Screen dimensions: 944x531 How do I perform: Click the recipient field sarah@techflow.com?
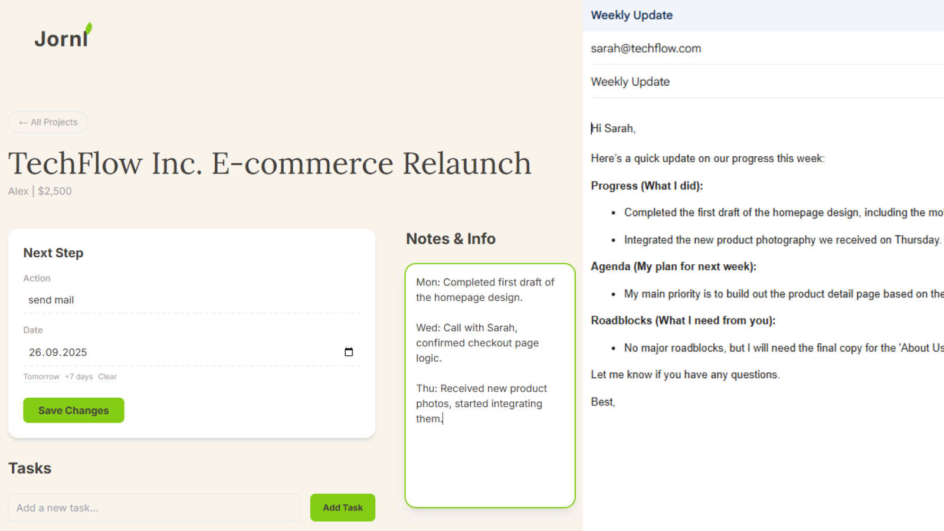point(646,48)
